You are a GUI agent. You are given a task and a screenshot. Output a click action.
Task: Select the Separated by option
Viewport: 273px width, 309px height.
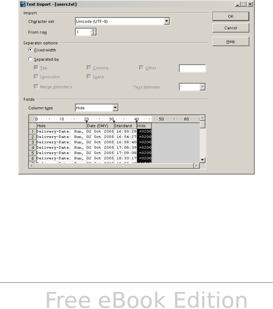point(30,59)
